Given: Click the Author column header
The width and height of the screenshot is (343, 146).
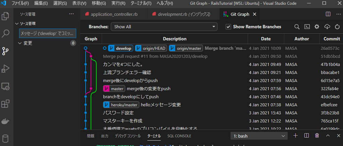Looking at the screenshot, I should pyautogui.click(x=302, y=39).
